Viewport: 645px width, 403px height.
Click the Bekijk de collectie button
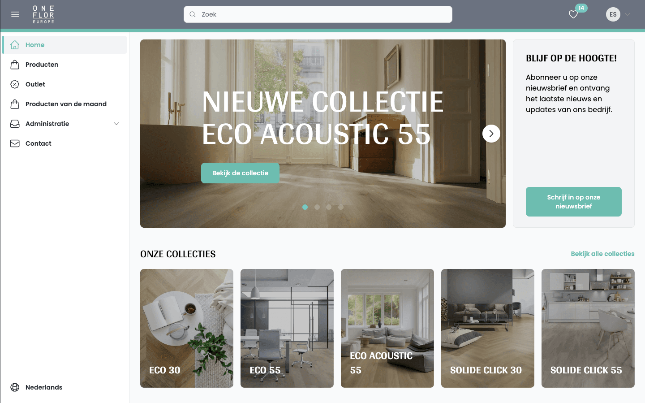(240, 173)
